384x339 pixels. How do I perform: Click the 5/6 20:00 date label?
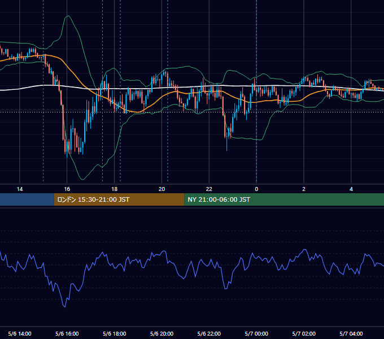point(162,333)
